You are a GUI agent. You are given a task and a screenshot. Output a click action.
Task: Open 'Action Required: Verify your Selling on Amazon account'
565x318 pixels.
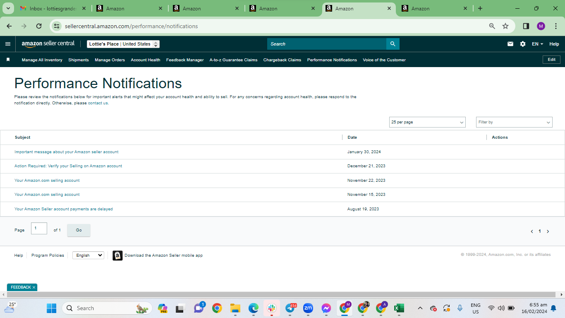coord(68,166)
